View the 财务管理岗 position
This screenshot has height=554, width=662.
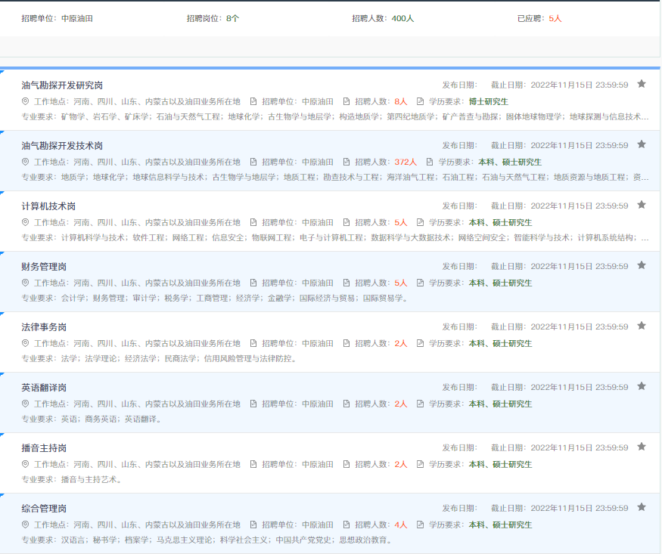[44, 267]
